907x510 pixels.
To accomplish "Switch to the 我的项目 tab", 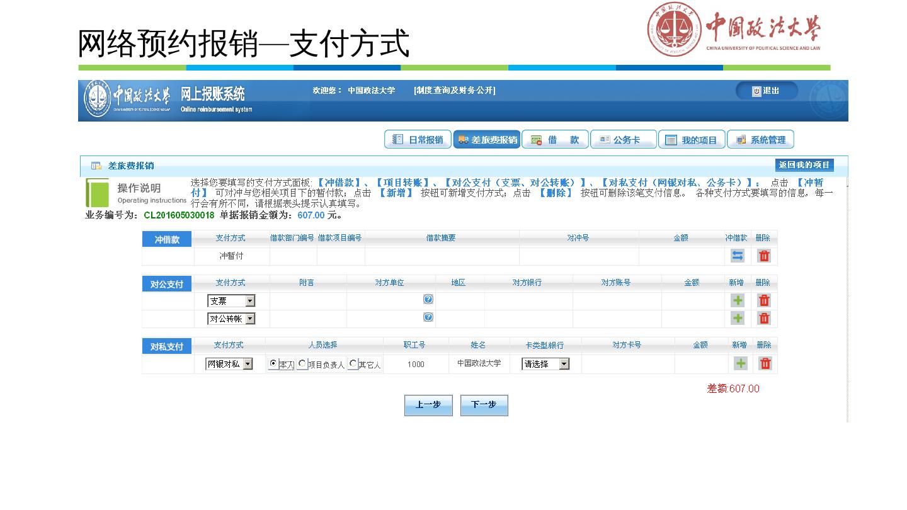I will tap(692, 140).
